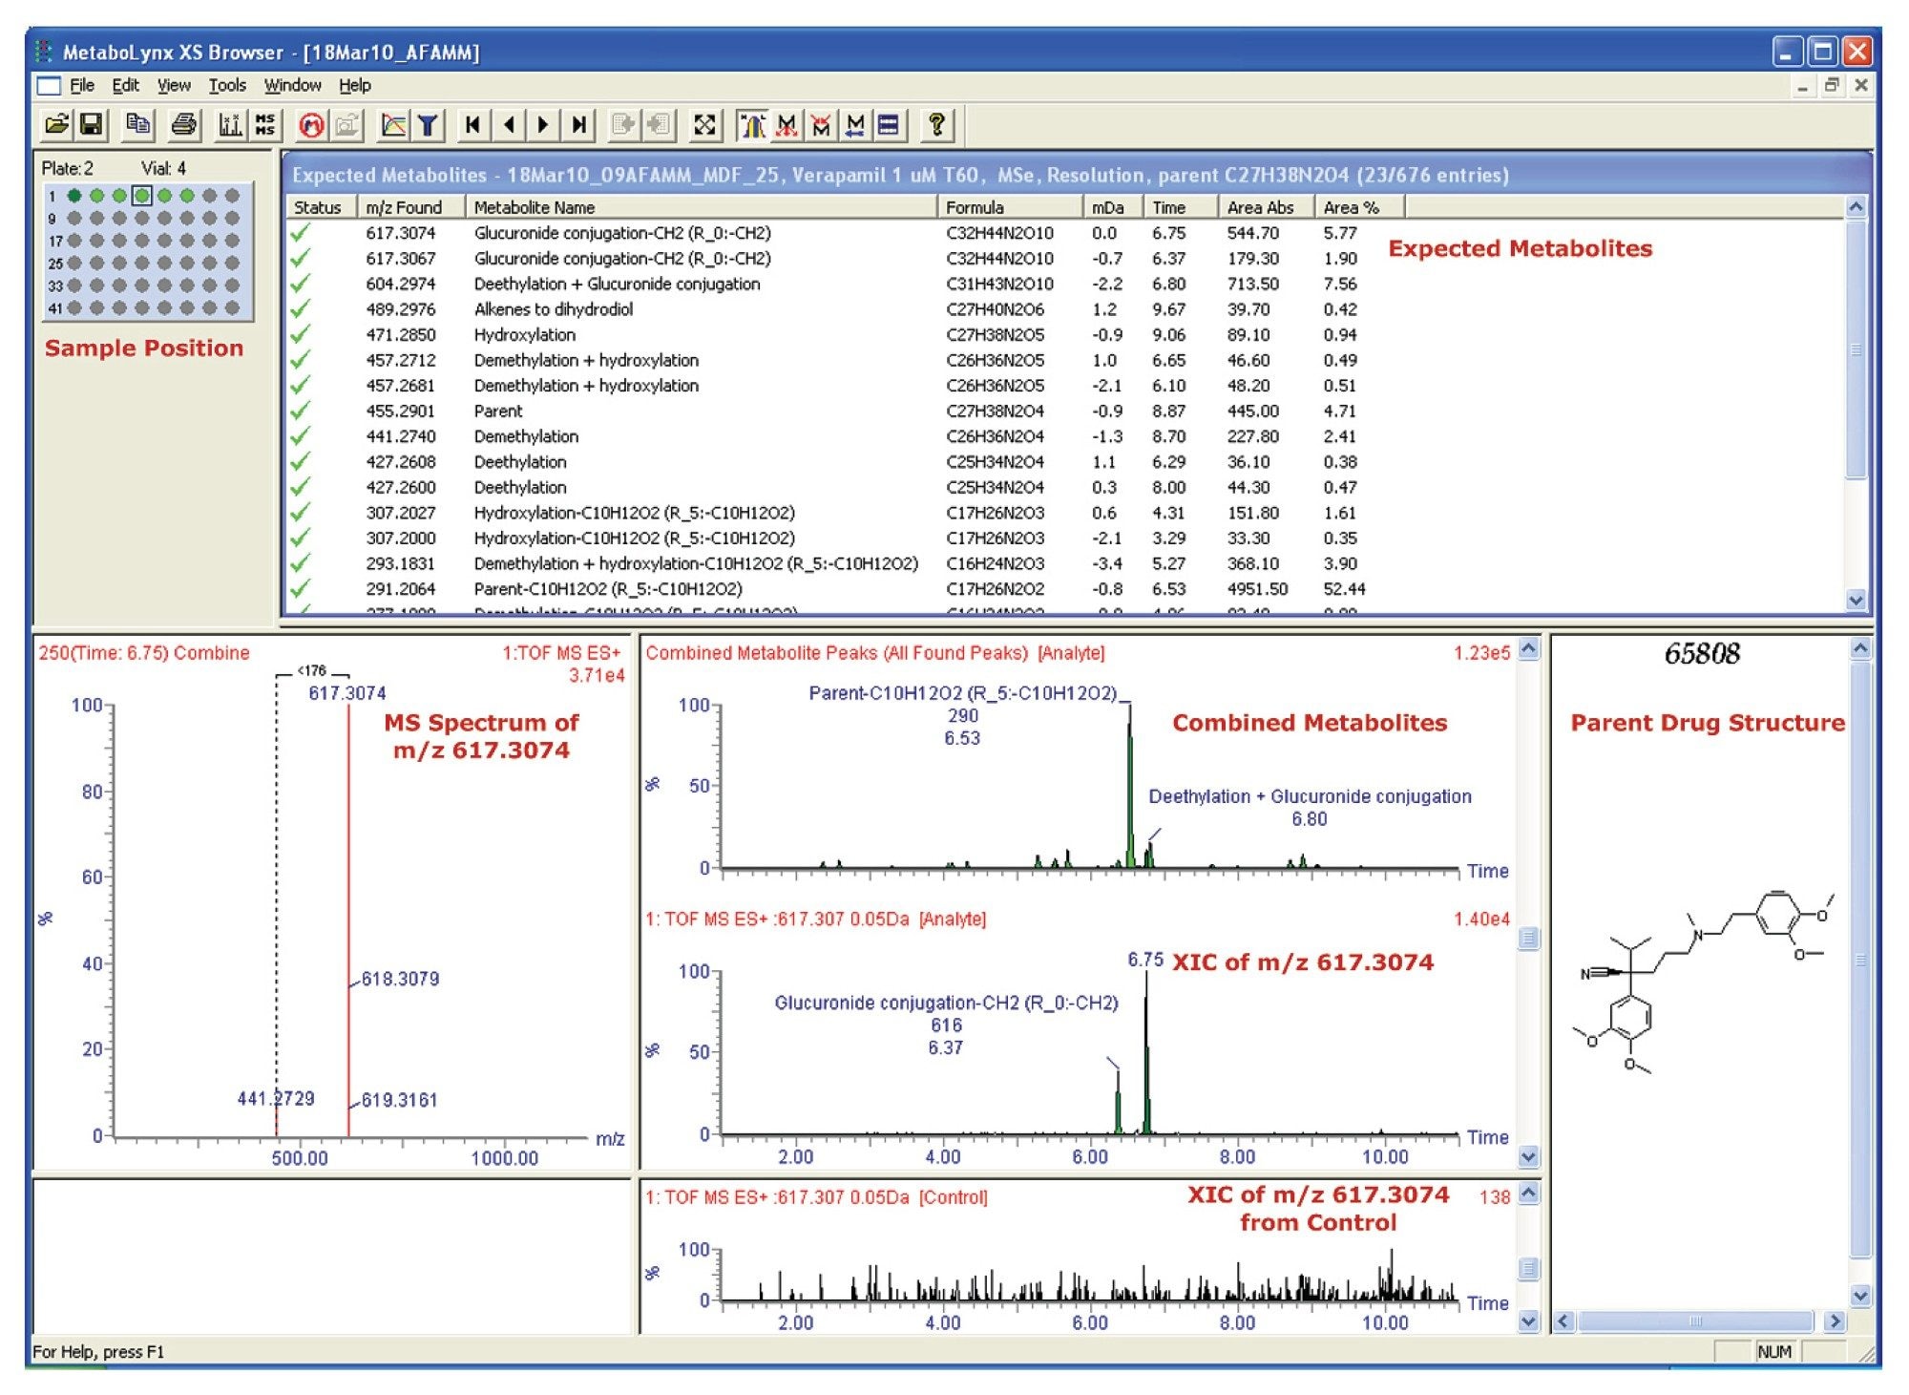Click the expand-to-fit arrows icon

(704, 125)
